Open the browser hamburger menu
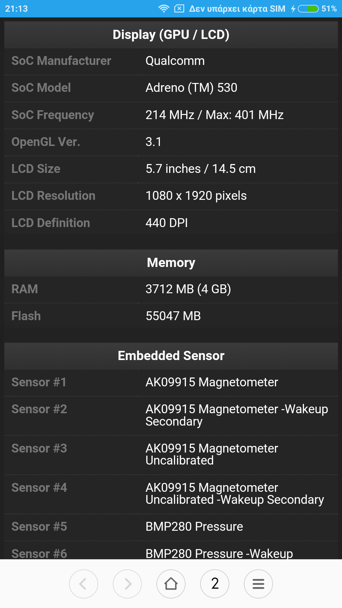The height and width of the screenshot is (608, 342). point(258,584)
